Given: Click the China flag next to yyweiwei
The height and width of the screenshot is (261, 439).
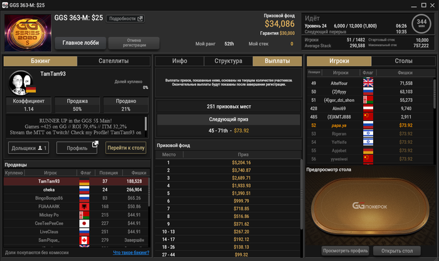Looking at the screenshot, I should click(368, 159).
